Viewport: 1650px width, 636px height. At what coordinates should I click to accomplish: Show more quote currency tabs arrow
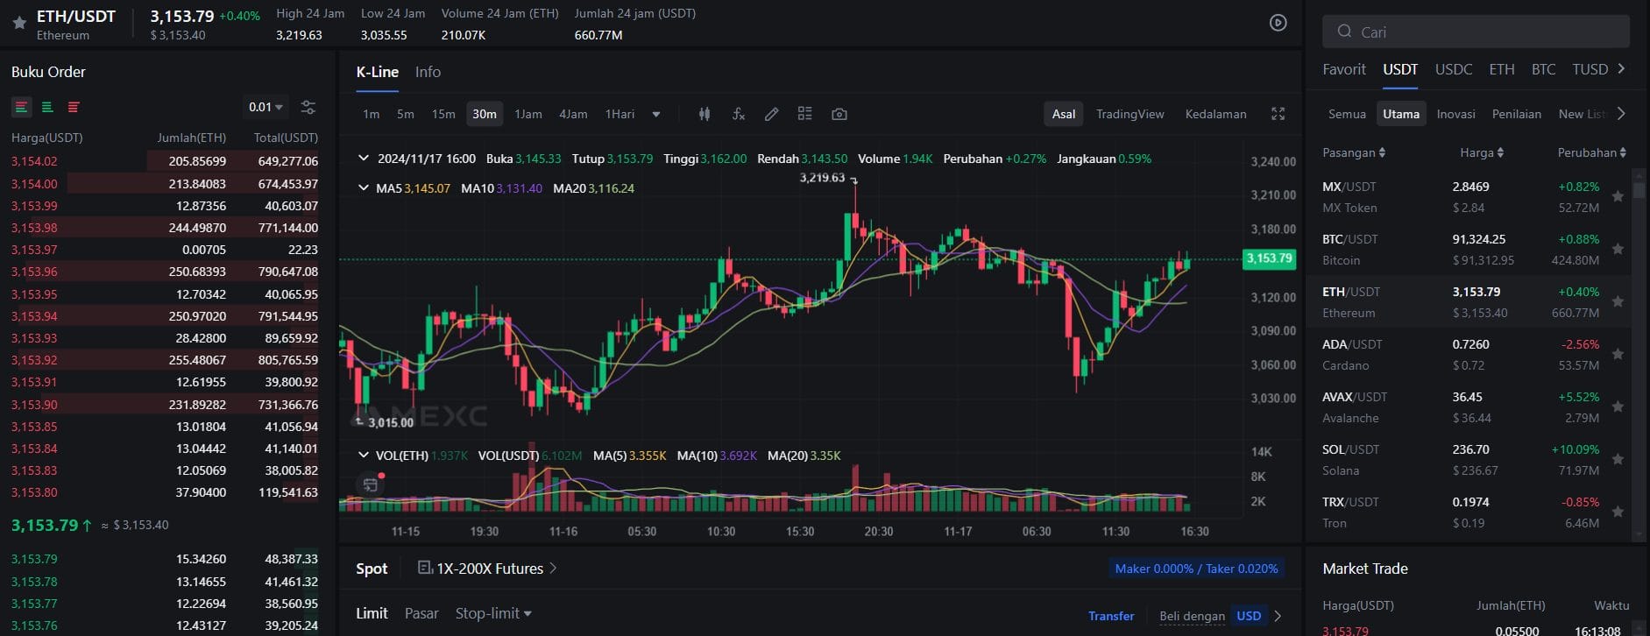pyautogui.click(x=1621, y=68)
